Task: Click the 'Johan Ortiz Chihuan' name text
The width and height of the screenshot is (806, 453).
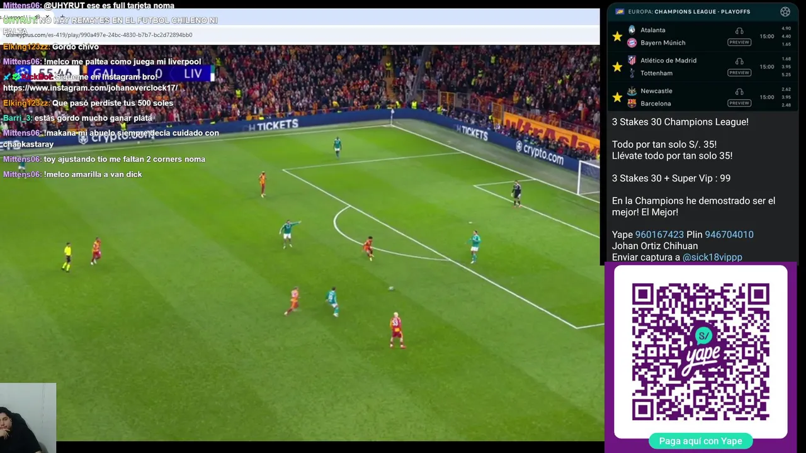Action: (655, 246)
